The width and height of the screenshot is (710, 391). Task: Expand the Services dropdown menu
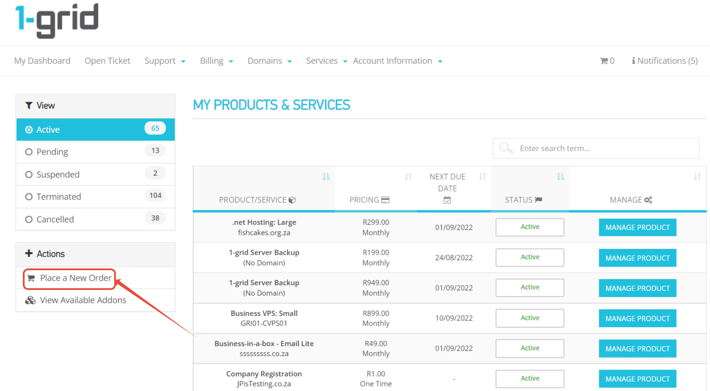(327, 61)
